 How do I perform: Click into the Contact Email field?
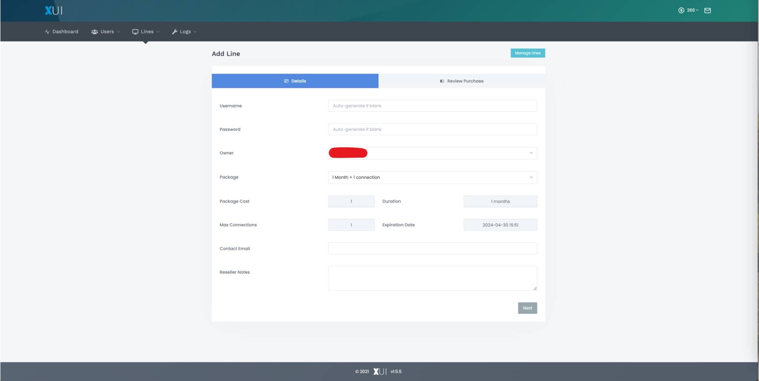[432, 248]
